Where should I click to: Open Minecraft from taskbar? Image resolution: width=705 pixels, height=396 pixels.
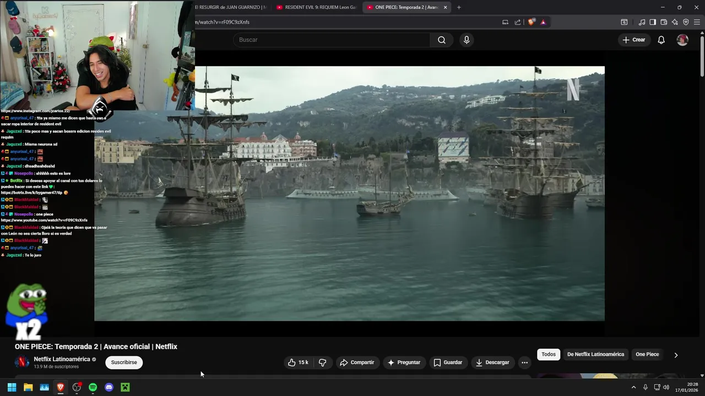tap(125, 387)
